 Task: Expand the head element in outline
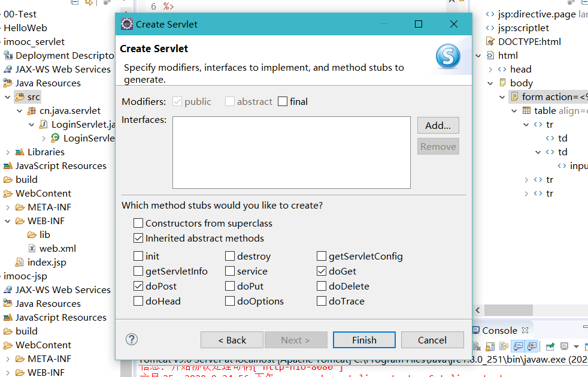[x=490, y=70]
